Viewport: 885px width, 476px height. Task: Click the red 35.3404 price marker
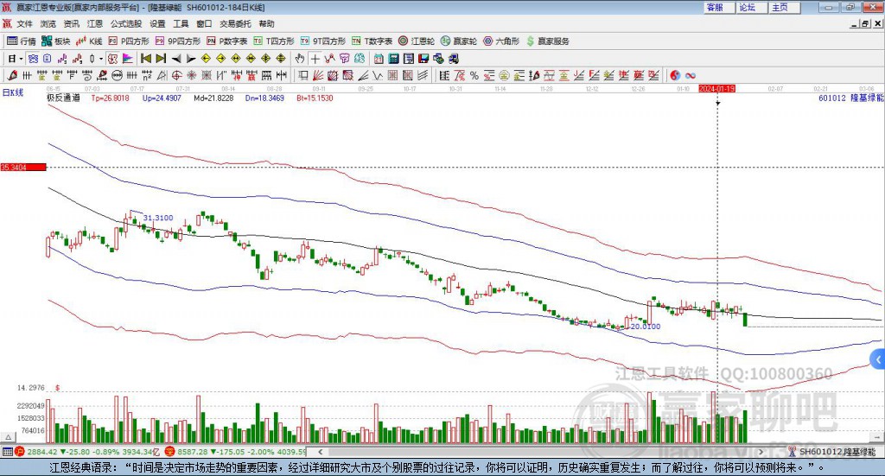click(x=23, y=168)
